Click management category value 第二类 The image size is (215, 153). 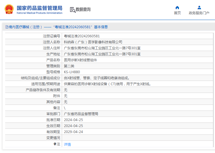(x=69, y=66)
